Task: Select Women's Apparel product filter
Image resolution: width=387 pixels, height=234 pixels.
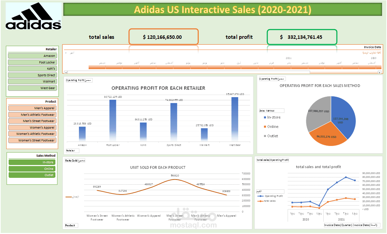Action: pos(32,128)
